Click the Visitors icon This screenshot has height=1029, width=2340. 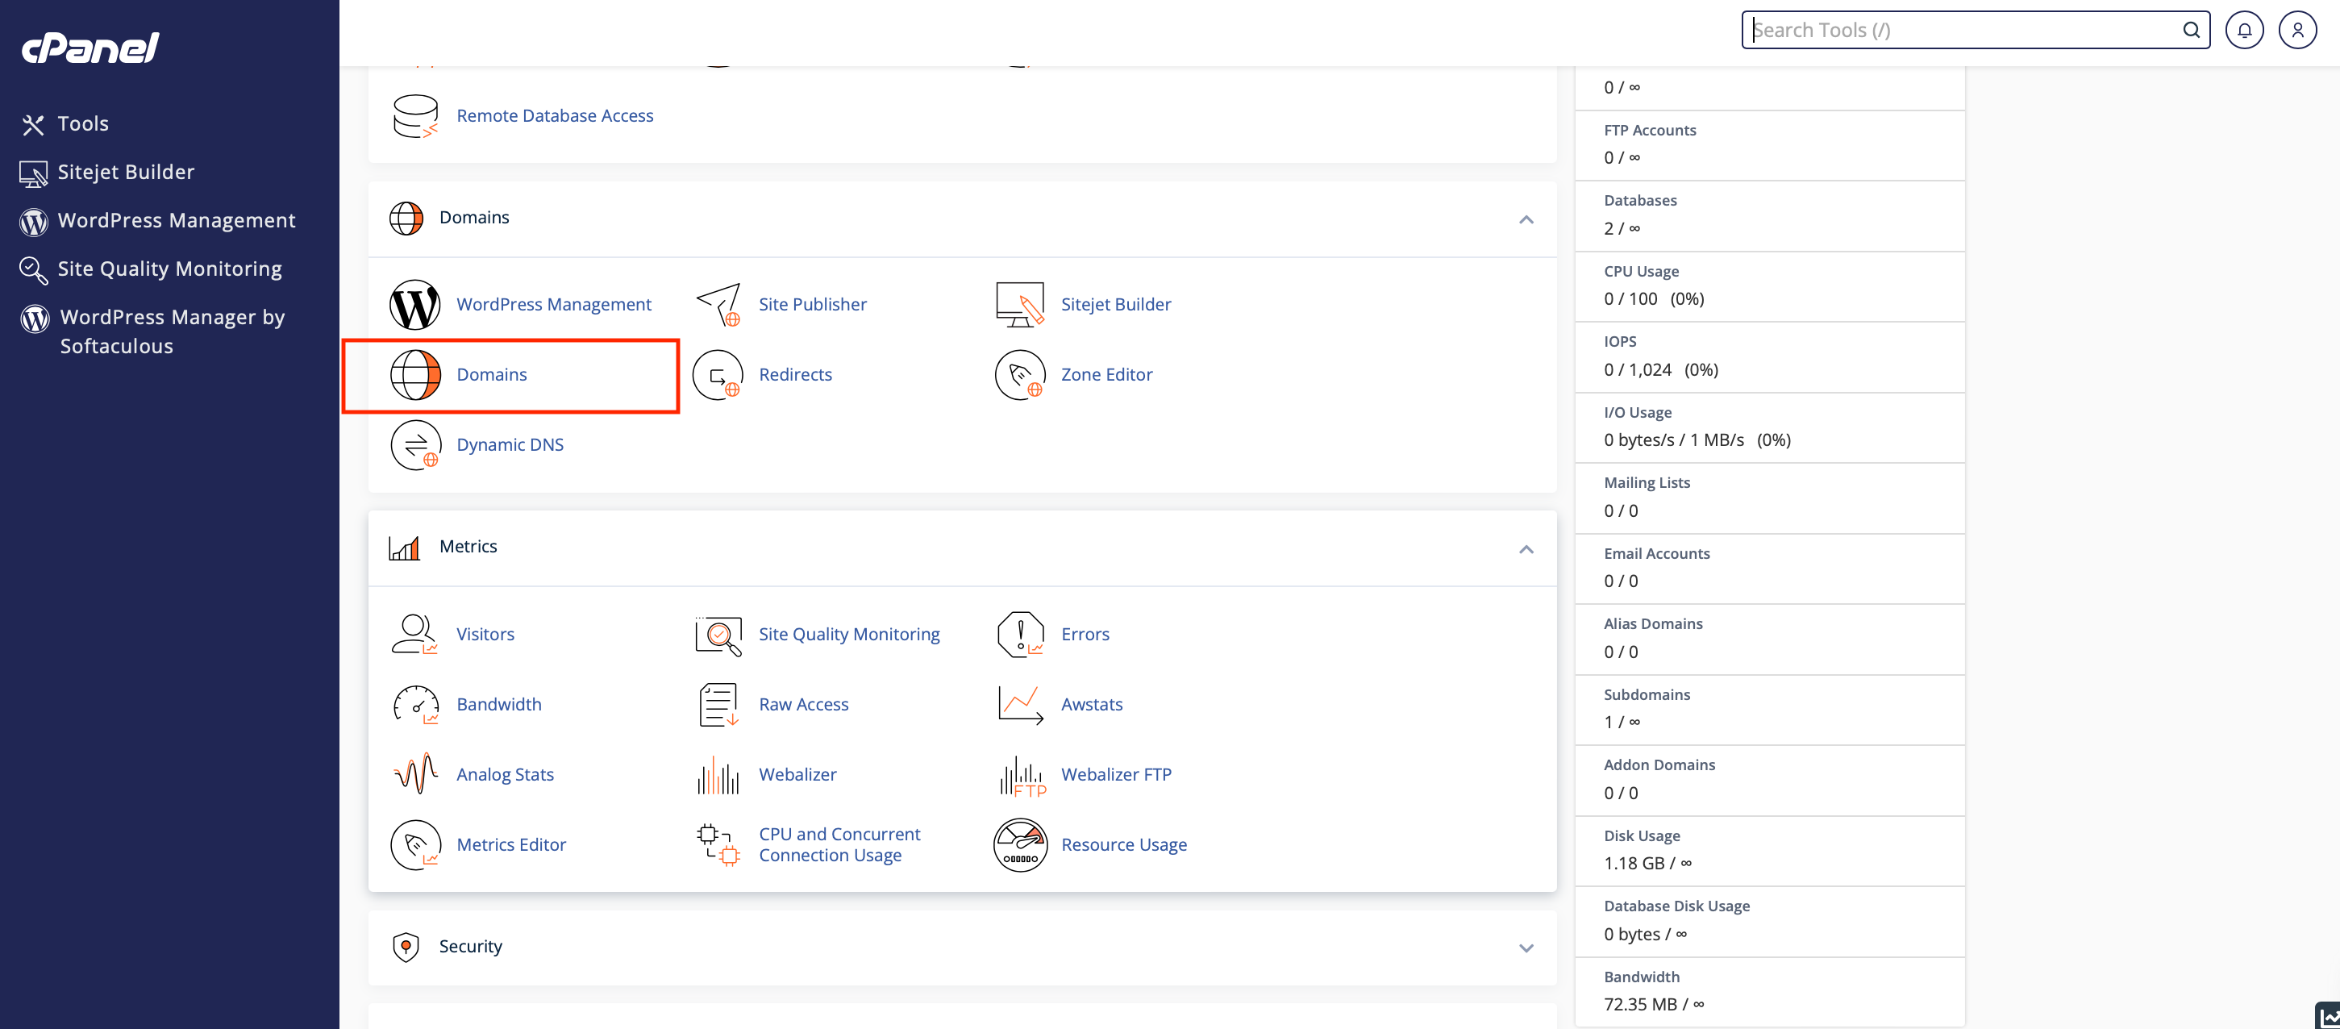415,634
